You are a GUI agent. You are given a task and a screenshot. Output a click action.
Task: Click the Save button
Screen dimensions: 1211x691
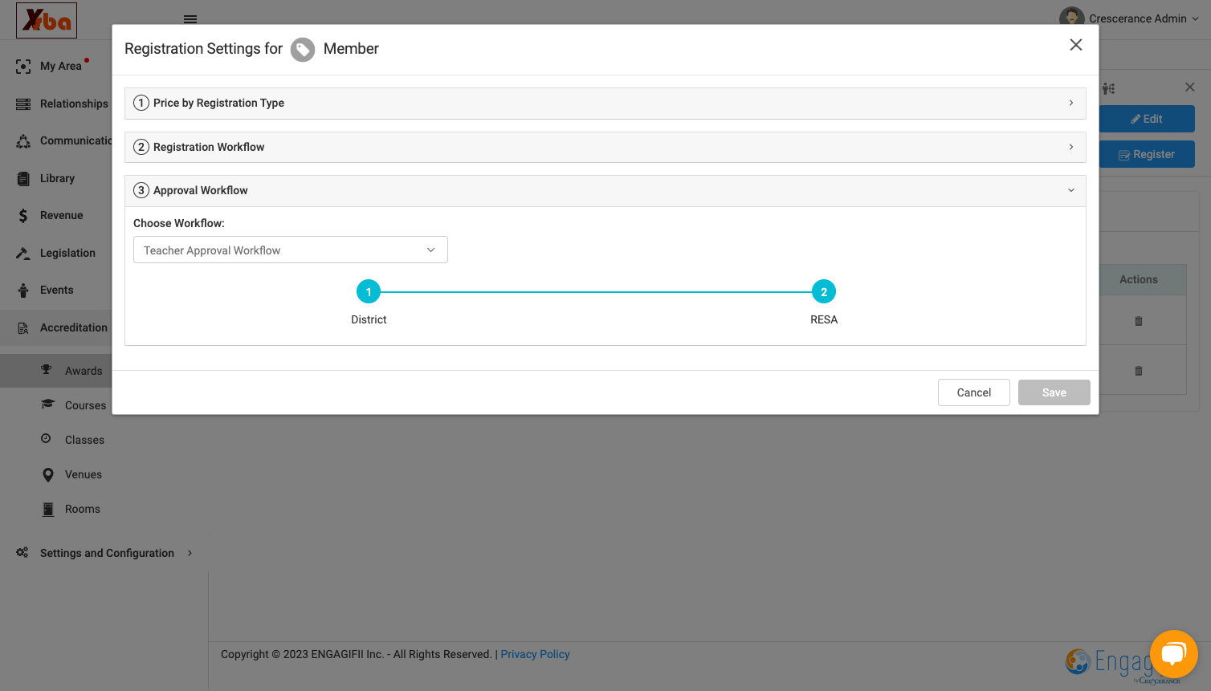pyautogui.click(x=1054, y=392)
